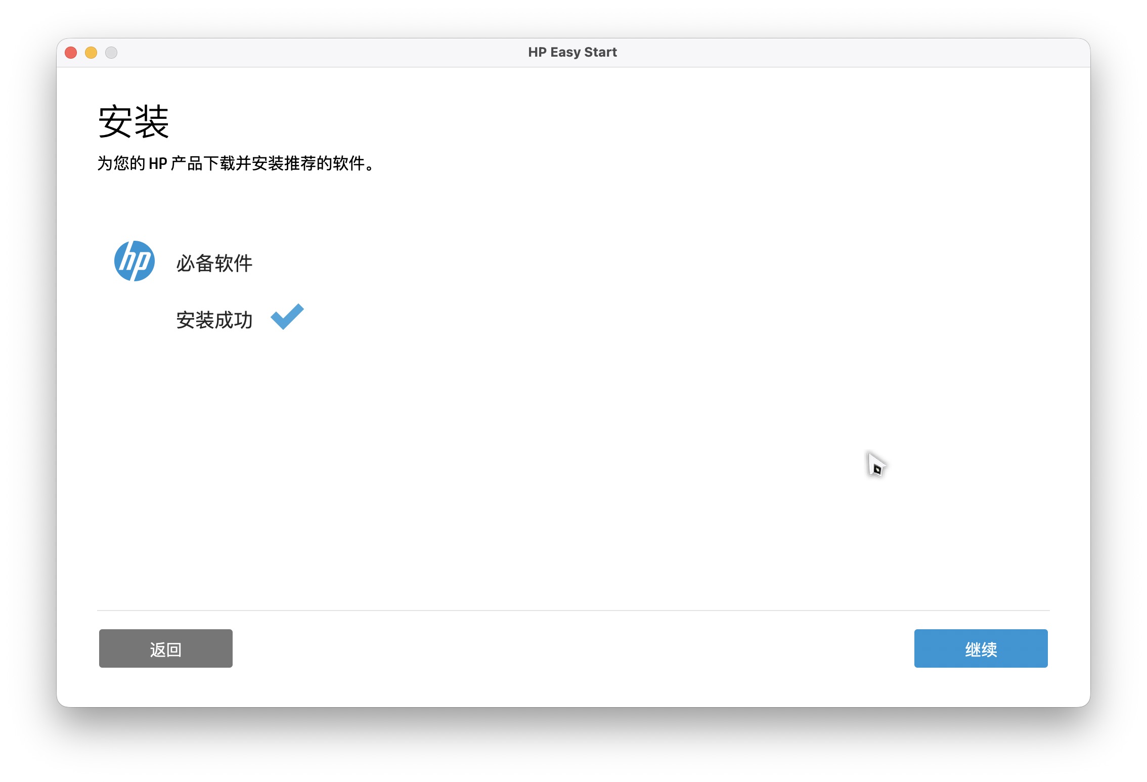Click the horizontal divider above the buttons
1147x782 pixels.
coord(573,610)
